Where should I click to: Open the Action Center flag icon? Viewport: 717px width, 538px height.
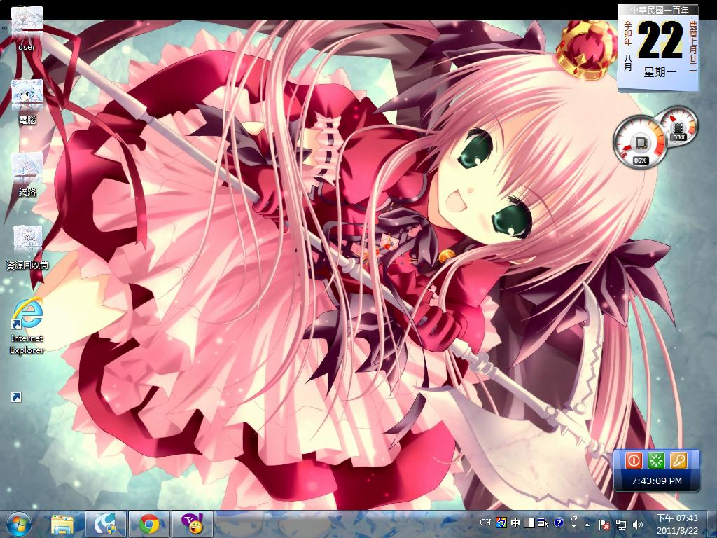pos(604,525)
